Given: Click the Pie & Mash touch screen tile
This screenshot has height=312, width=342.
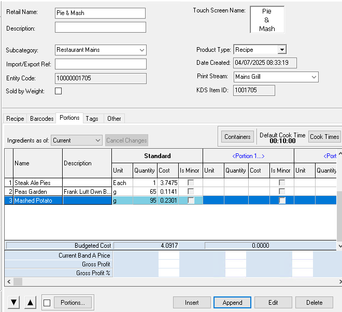Looking at the screenshot, I should point(267,20).
